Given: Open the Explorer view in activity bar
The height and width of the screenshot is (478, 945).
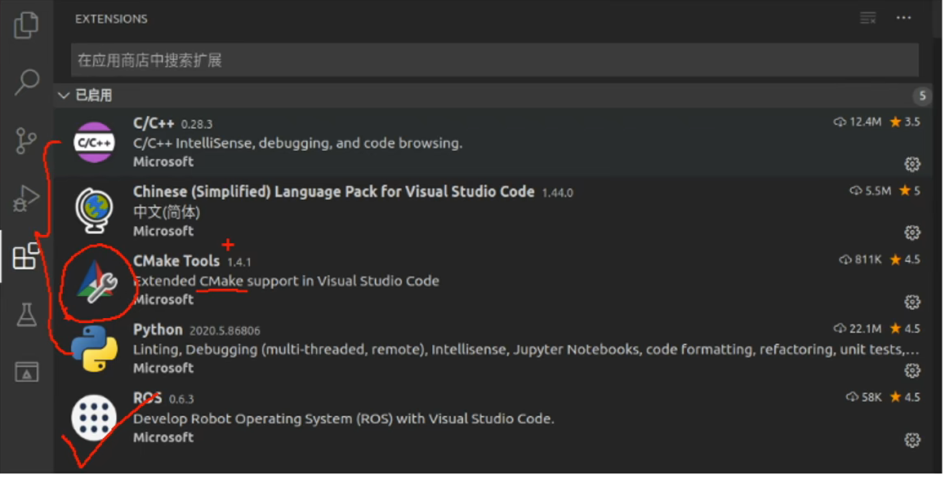Looking at the screenshot, I should click(x=26, y=24).
